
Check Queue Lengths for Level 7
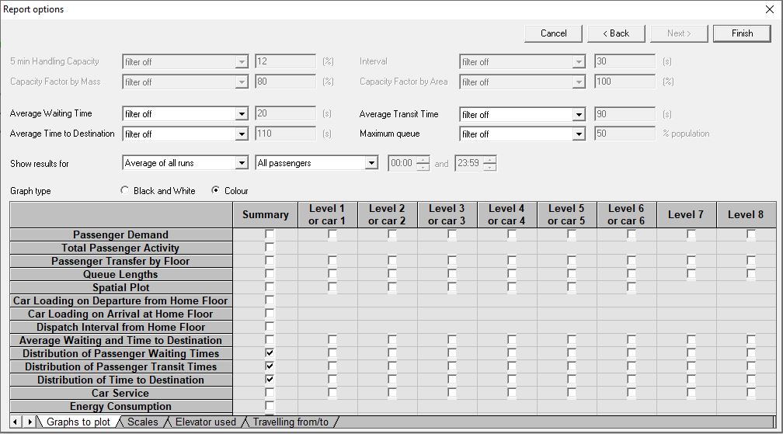pos(691,274)
